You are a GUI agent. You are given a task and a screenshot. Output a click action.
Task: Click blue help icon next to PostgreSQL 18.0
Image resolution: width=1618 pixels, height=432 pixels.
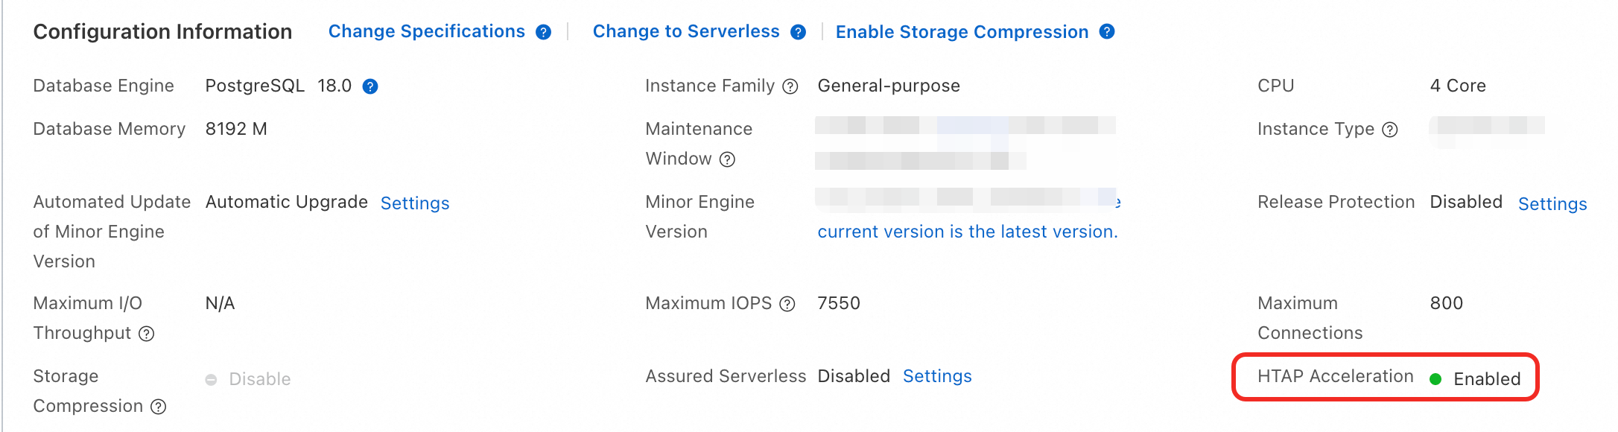click(x=370, y=86)
